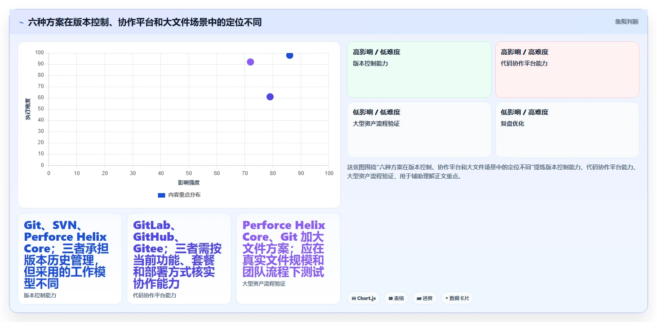
Task: Click the 内容重点分布 legend label
Action: point(184,195)
